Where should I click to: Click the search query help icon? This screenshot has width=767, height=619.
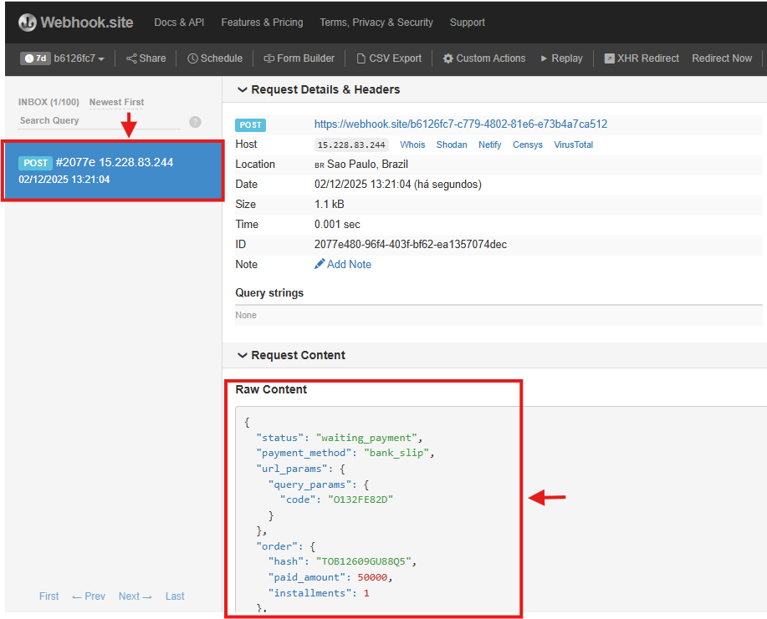pyautogui.click(x=195, y=122)
